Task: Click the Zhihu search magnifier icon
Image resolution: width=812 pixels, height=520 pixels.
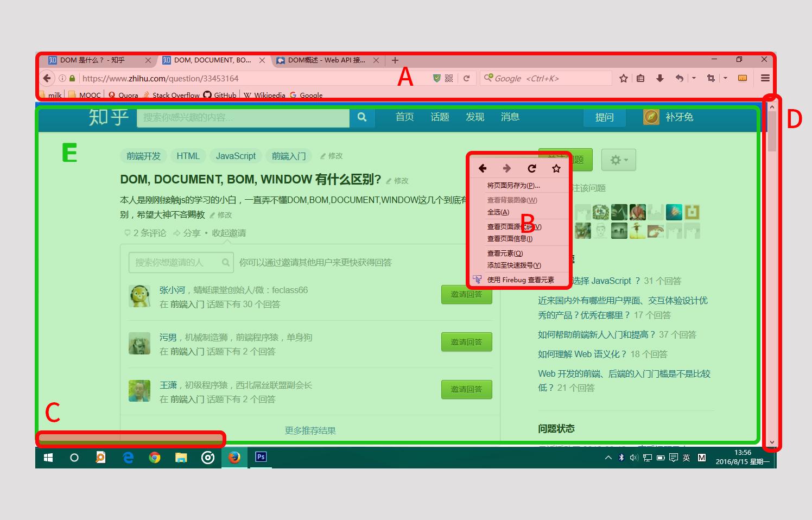Action: tap(362, 117)
